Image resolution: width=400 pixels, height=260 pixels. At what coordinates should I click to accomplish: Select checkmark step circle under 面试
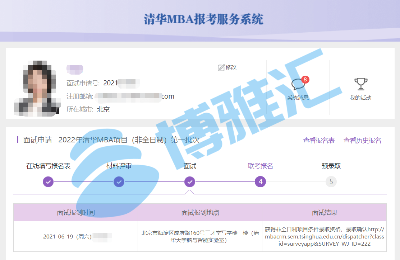[190, 182]
